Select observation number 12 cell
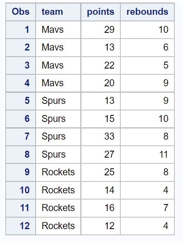 [20, 226]
